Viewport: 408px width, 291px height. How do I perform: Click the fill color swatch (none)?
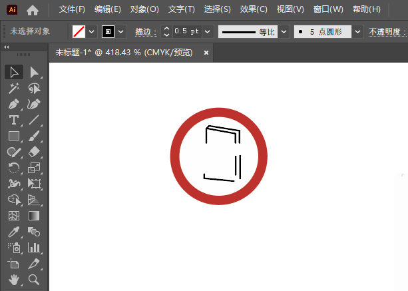(79, 32)
